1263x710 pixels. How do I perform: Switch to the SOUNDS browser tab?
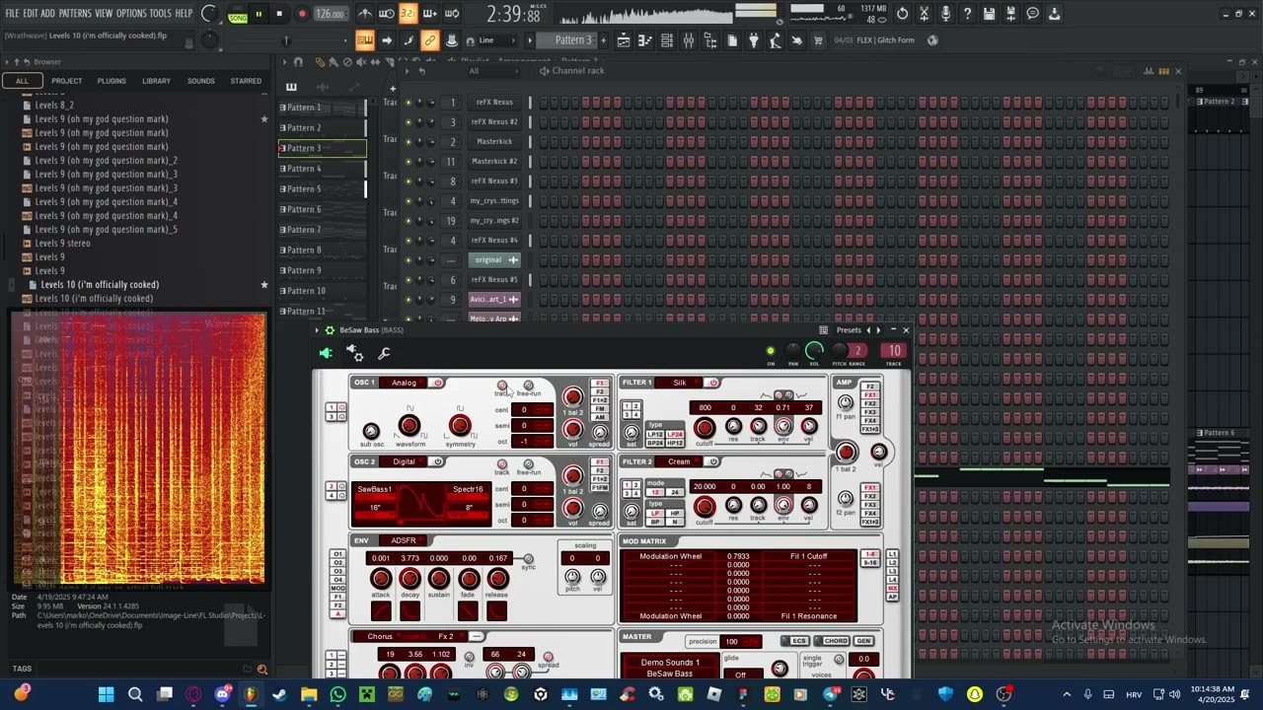(201, 81)
